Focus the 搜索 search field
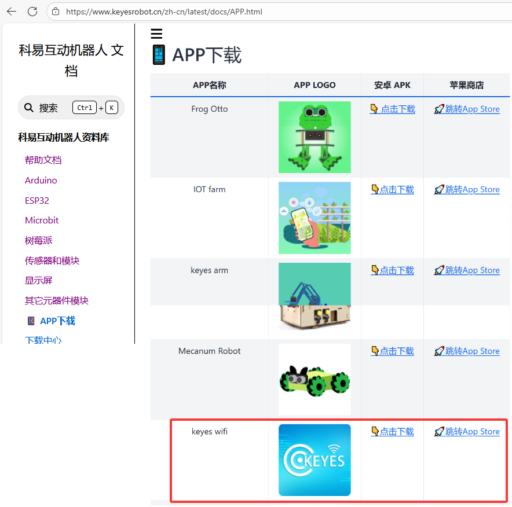512x507 pixels. coord(71,107)
